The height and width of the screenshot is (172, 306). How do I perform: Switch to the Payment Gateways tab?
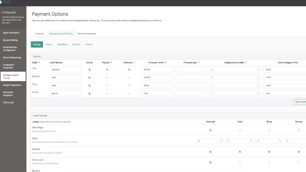click(87, 33)
